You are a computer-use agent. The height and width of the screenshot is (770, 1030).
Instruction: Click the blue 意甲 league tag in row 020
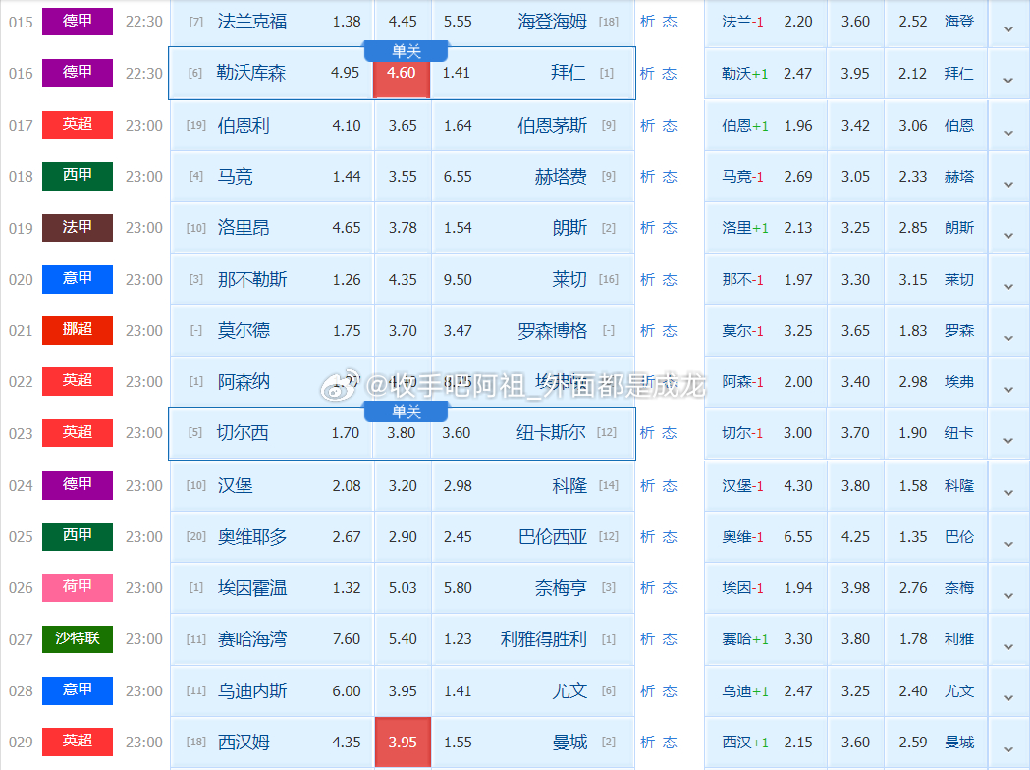tap(78, 279)
